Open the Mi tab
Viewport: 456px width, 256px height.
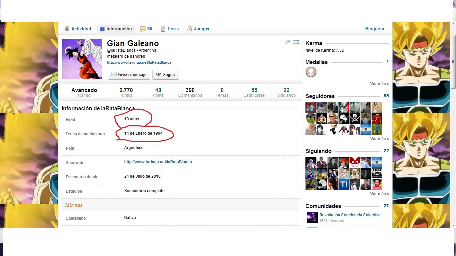tap(146, 29)
